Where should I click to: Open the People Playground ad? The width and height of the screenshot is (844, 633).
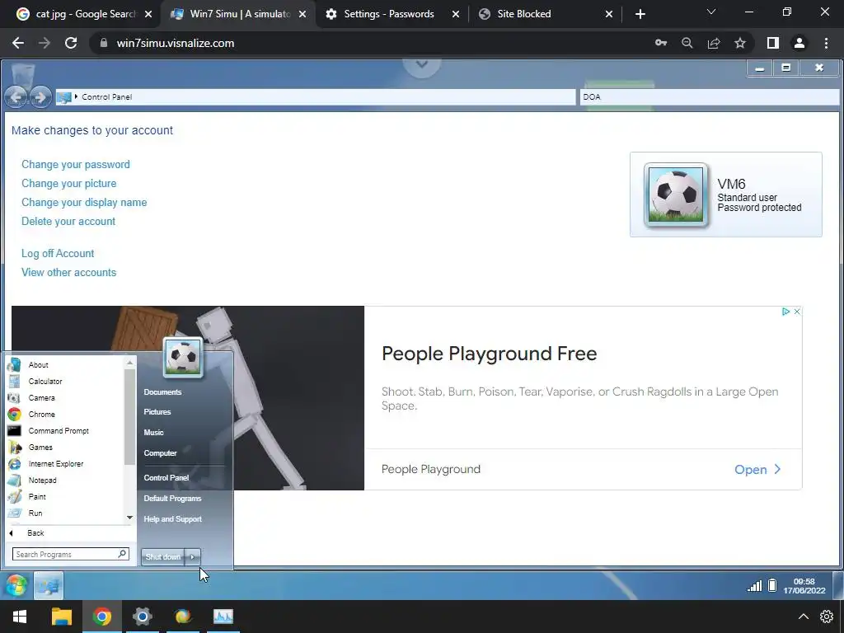pyautogui.click(x=757, y=469)
